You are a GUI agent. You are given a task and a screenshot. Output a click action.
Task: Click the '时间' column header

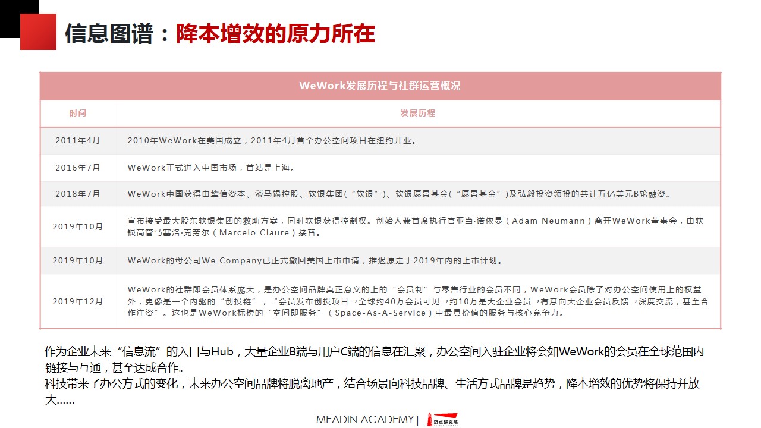(x=77, y=113)
